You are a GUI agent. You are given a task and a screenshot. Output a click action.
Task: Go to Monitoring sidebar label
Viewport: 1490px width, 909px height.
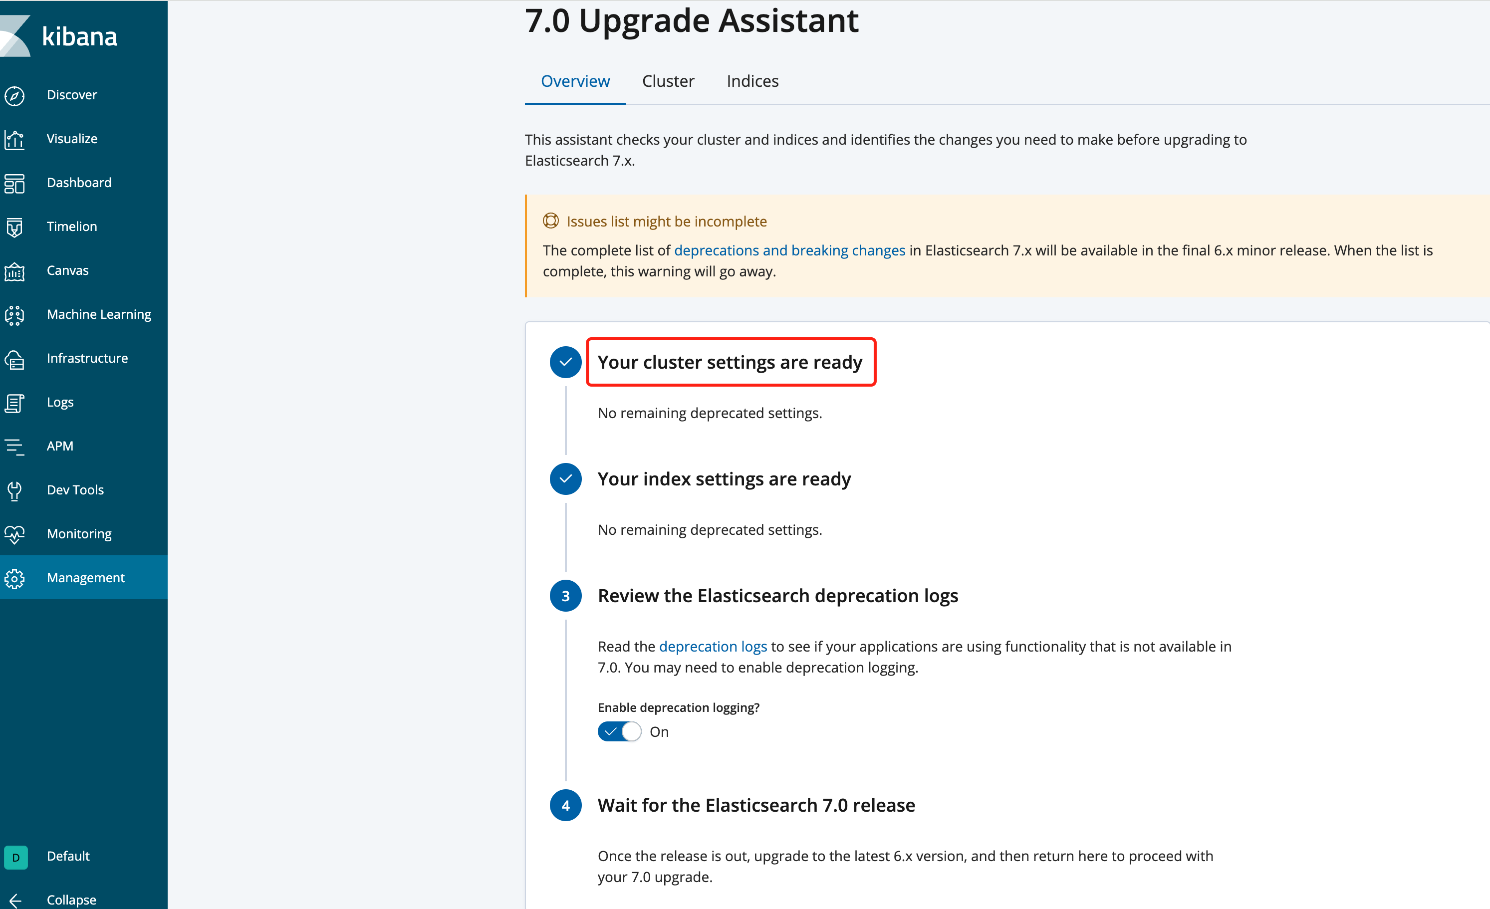click(79, 533)
